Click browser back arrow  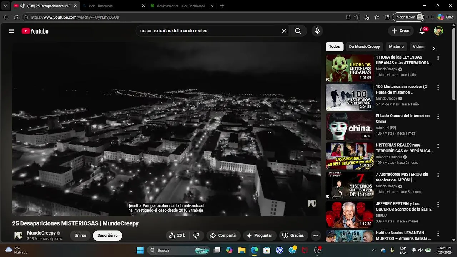[5, 17]
